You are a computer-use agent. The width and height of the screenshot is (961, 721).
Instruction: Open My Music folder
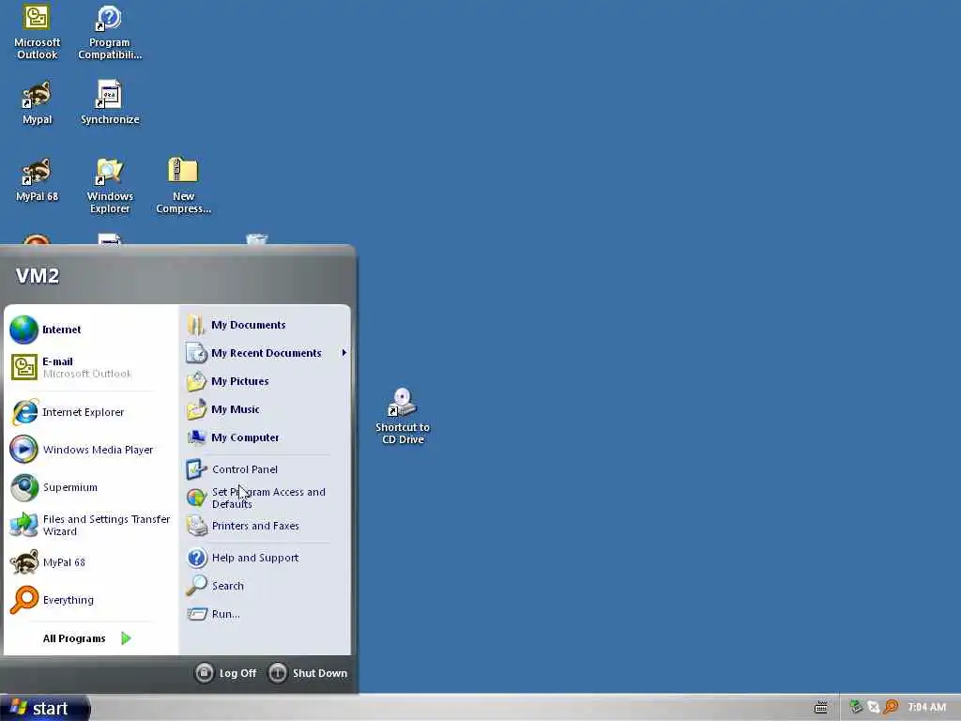[266, 409]
